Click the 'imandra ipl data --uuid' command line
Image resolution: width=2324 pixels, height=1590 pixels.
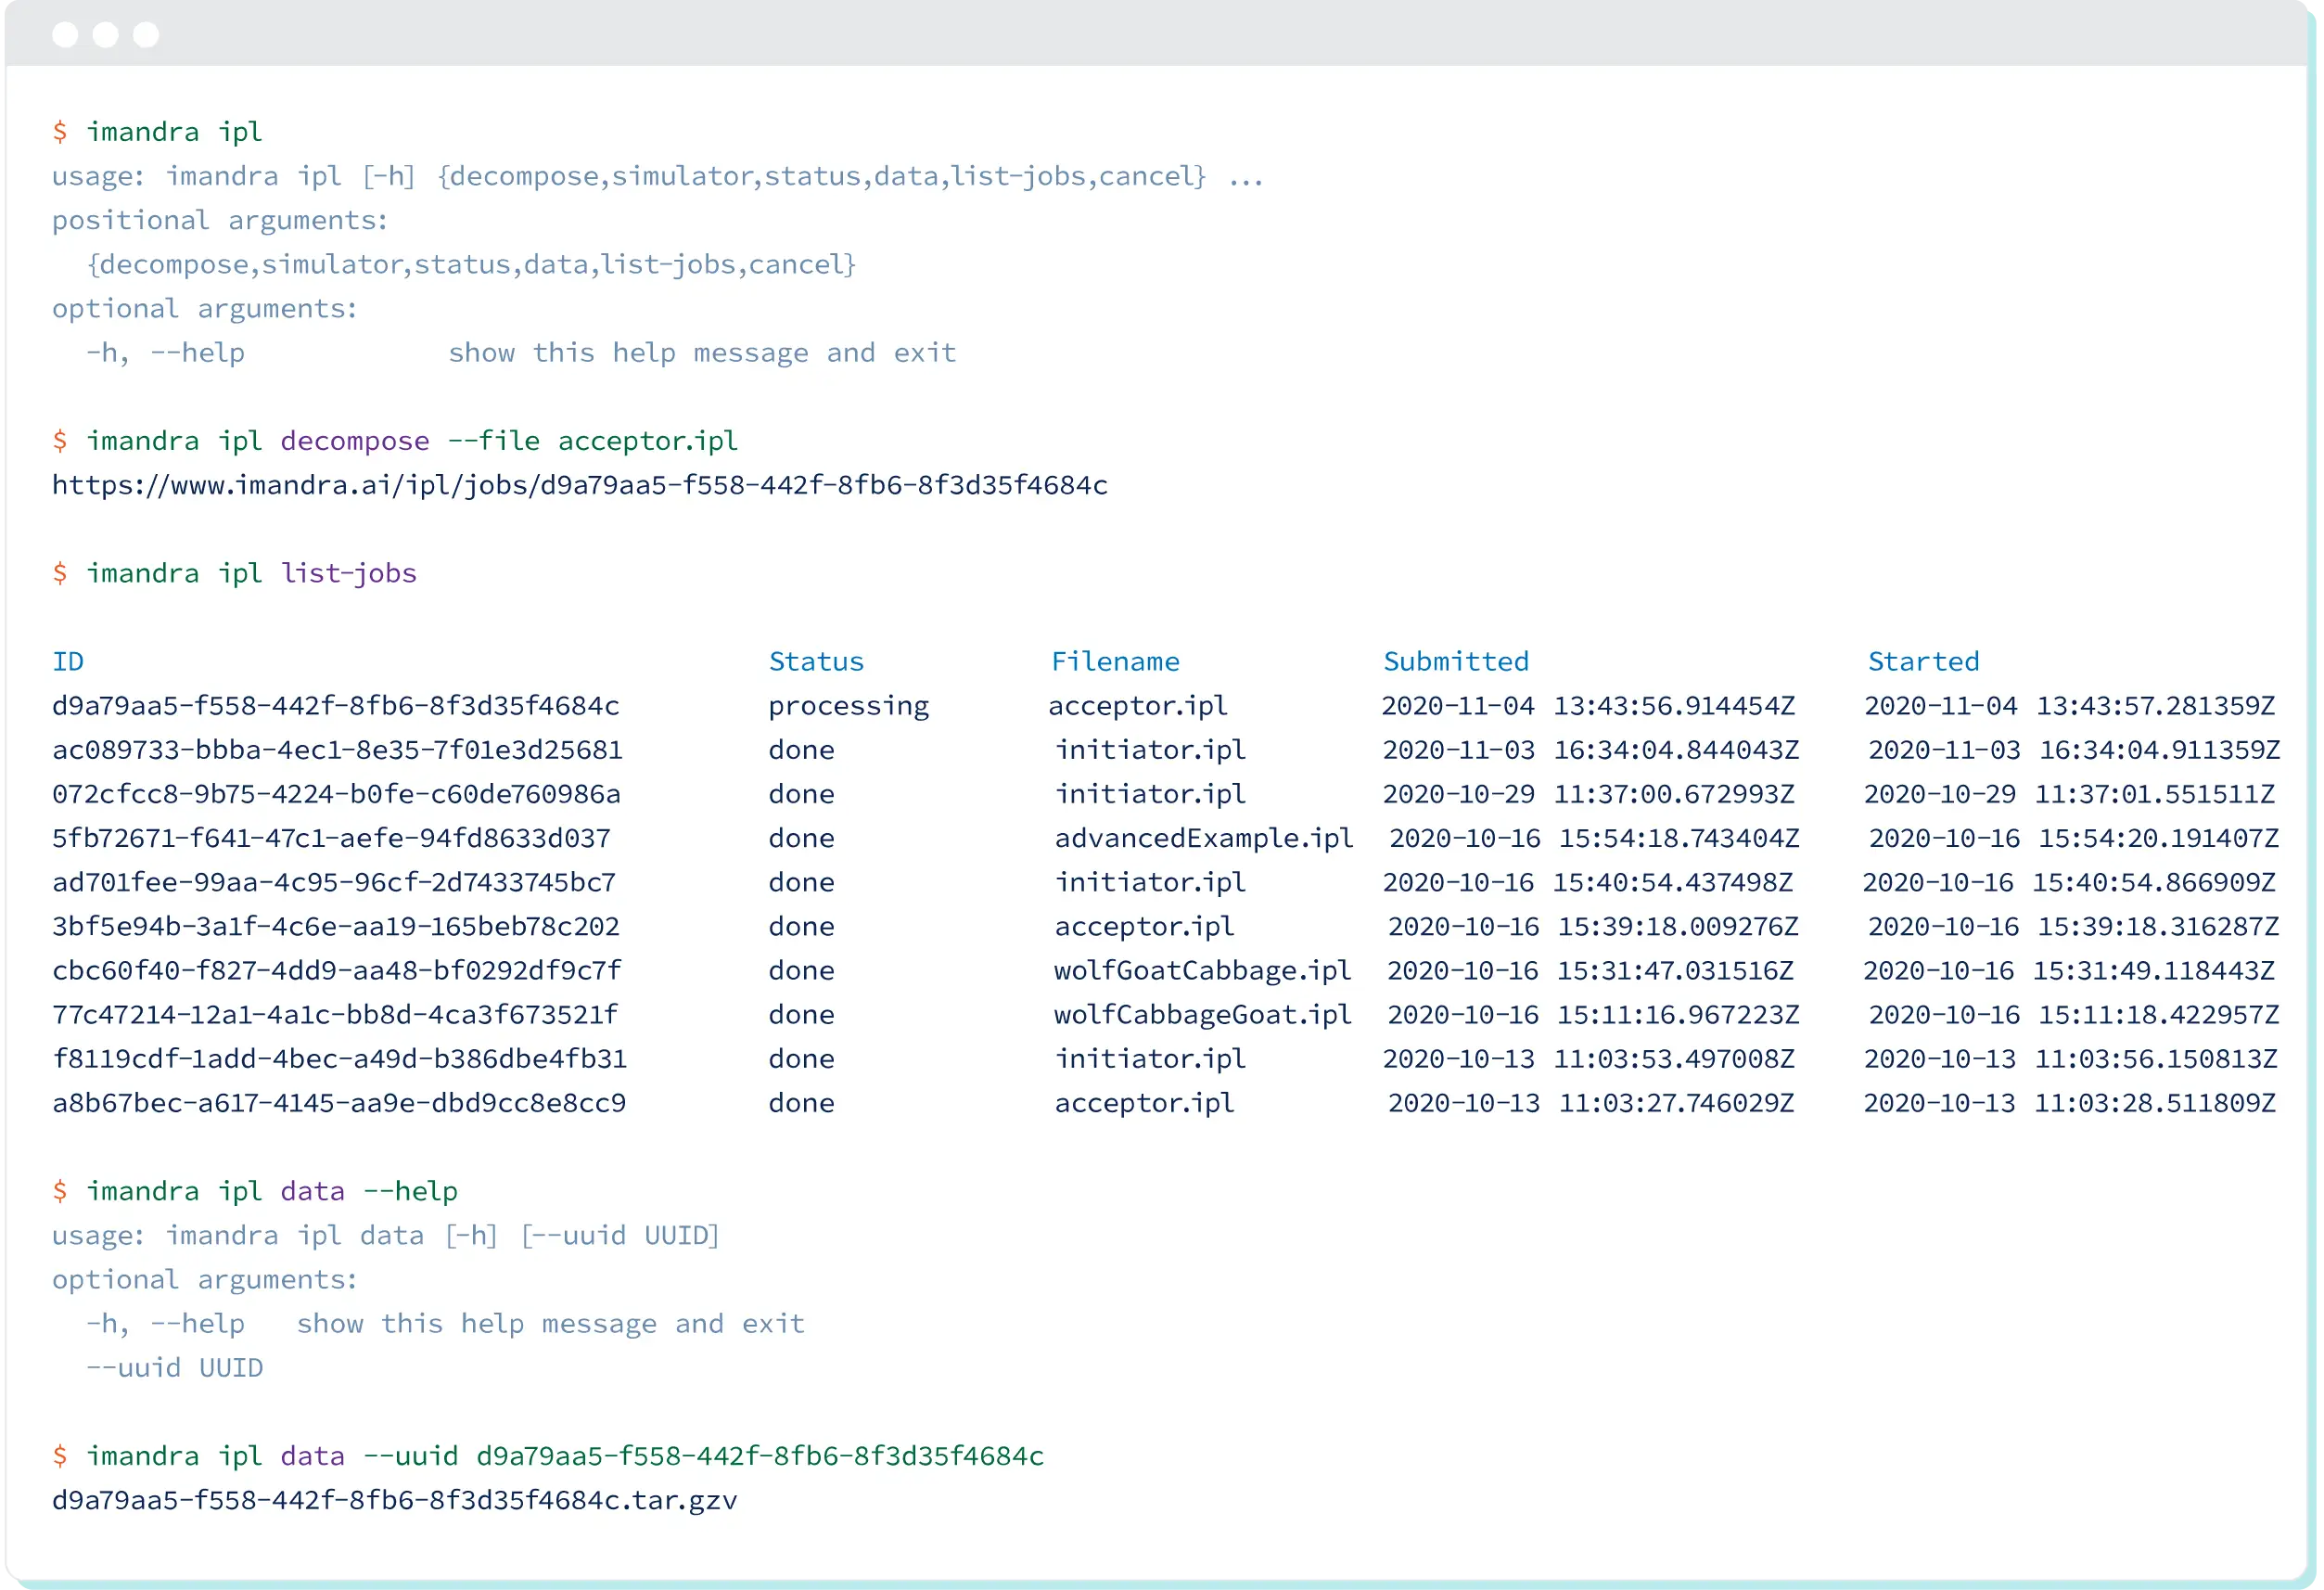tap(548, 1456)
